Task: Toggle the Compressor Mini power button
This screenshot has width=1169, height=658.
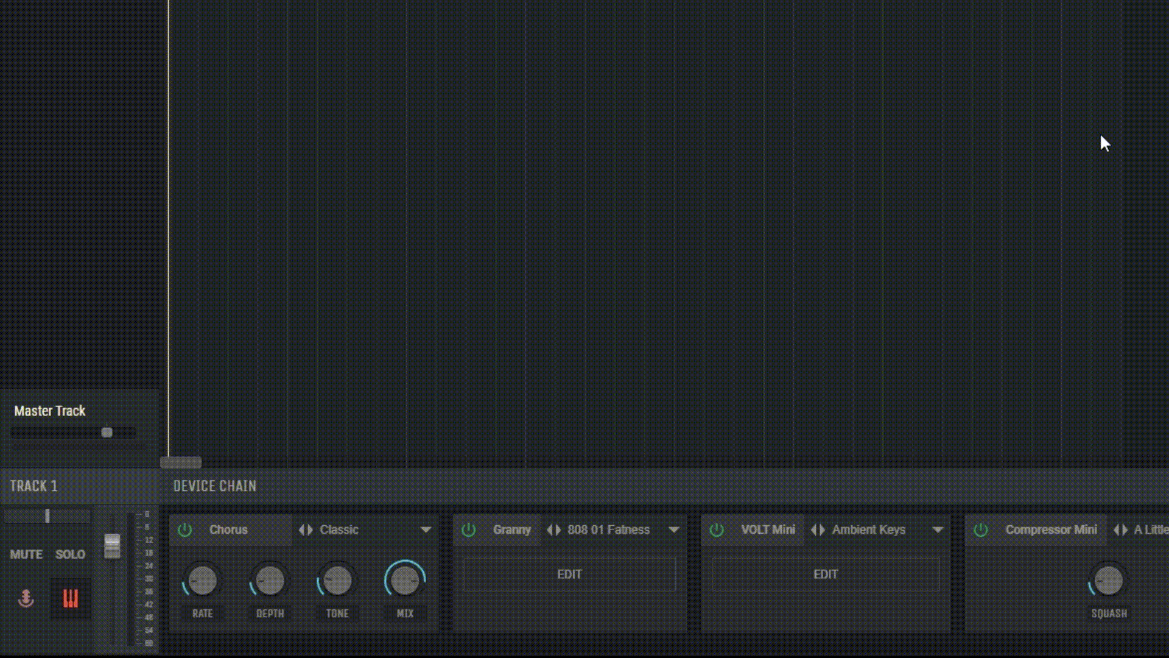Action: 980,530
